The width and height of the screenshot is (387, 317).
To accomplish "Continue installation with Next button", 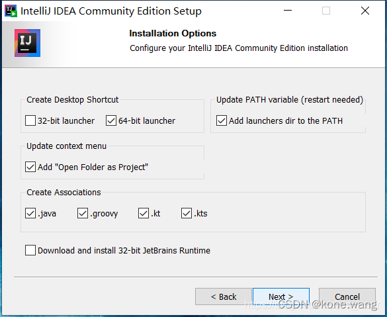I will coord(281,296).
